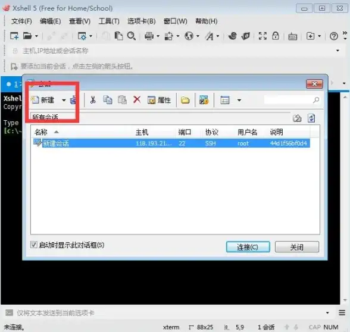Click the new session icon in main toolbar
This screenshot has height=332, width=350.
[x=14, y=36]
